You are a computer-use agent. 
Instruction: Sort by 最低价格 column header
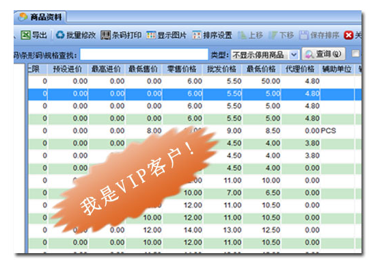[261, 69]
